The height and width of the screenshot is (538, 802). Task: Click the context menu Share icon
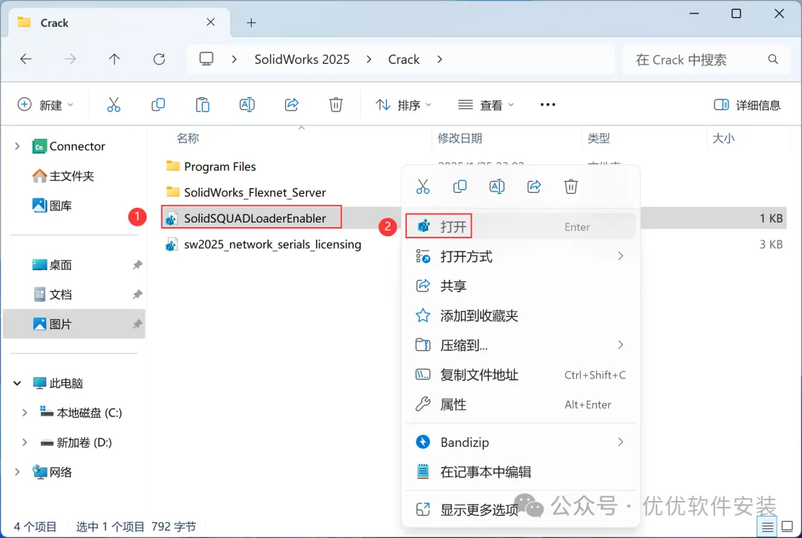coord(534,186)
